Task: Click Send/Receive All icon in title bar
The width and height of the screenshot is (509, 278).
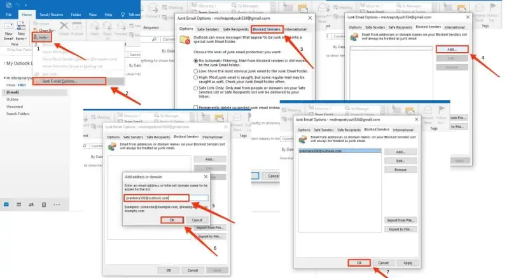Action: click(x=9, y=5)
